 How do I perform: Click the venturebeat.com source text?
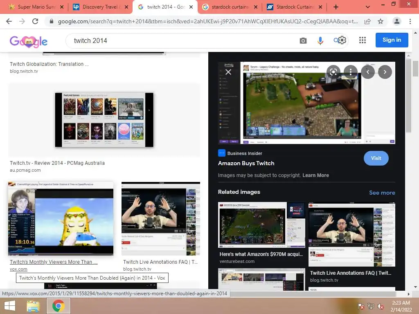(x=237, y=261)
